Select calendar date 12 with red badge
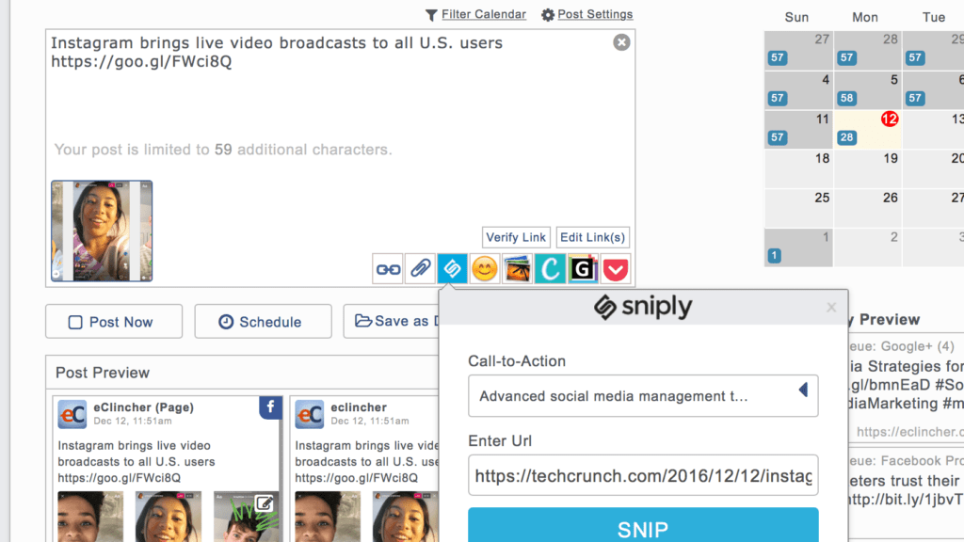This screenshot has height=542, width=964. click(889, 120)
